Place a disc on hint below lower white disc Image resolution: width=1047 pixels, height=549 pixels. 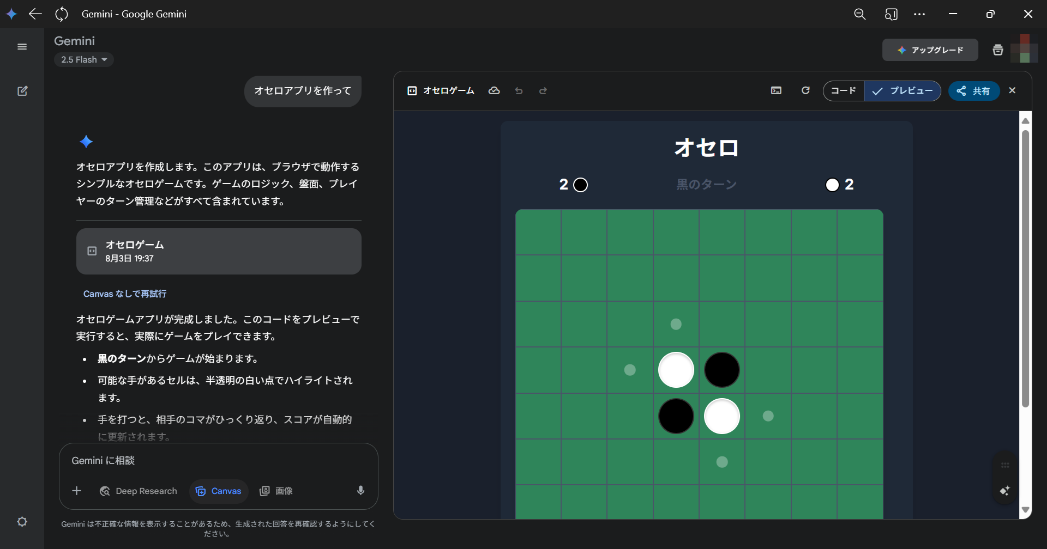point(722,462)
